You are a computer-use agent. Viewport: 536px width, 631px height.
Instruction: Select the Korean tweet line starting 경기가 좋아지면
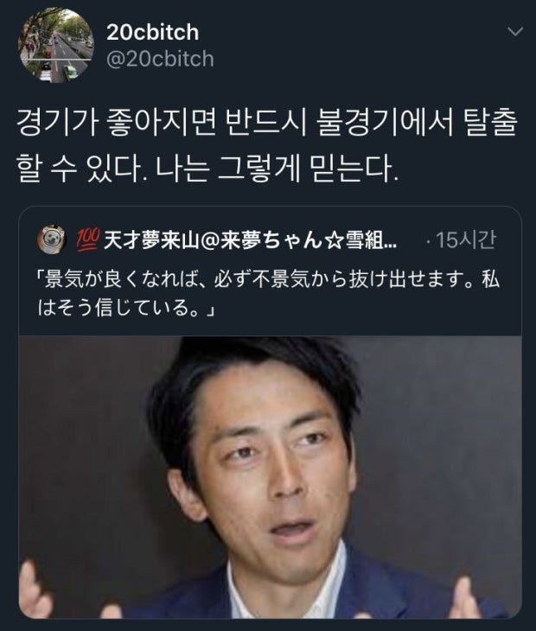(x=266, y=123)
